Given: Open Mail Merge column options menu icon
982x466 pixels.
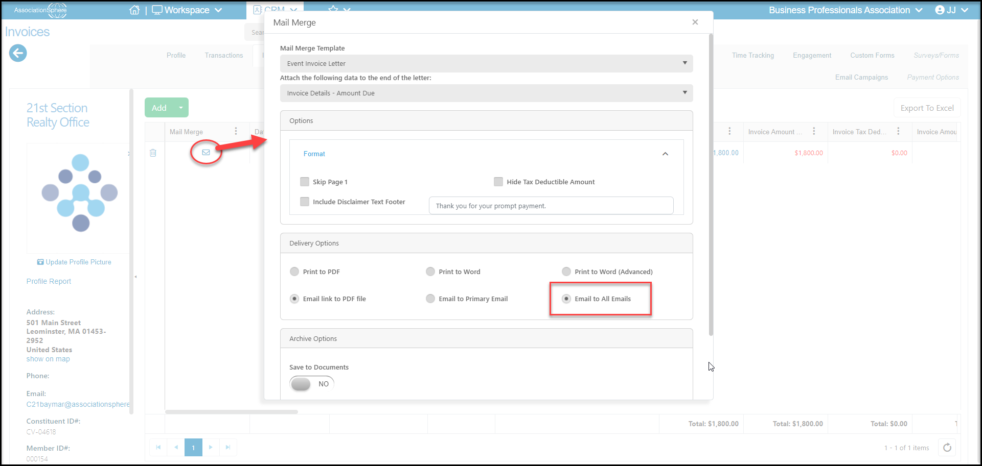Looking at the screenshot, I should point(236,131).
